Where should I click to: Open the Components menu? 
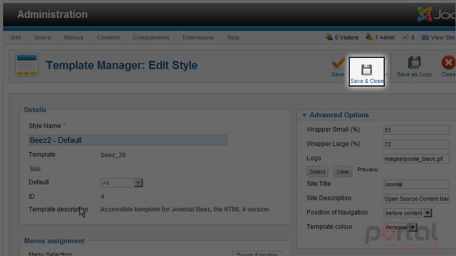[x=151, y=37]
